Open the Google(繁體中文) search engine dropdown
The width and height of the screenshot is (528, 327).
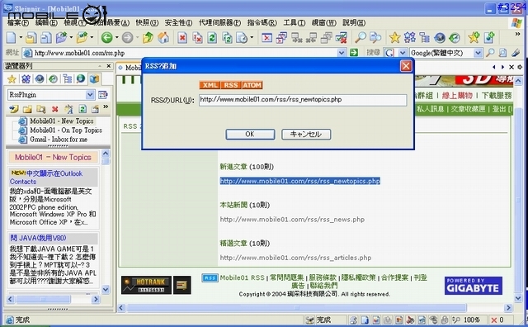[x=478, y=53]
